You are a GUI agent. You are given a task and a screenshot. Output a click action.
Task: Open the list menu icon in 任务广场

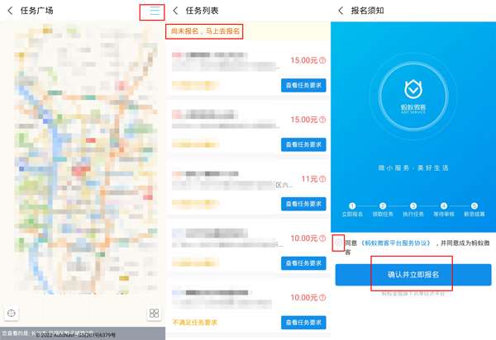click(154, 12)
